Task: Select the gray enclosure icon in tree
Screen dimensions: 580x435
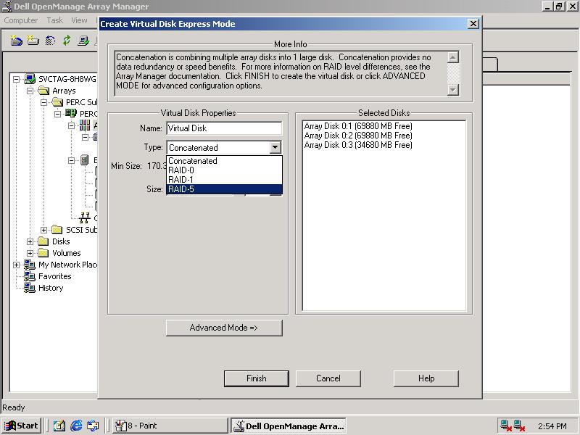Action: [x=84, y=160]
